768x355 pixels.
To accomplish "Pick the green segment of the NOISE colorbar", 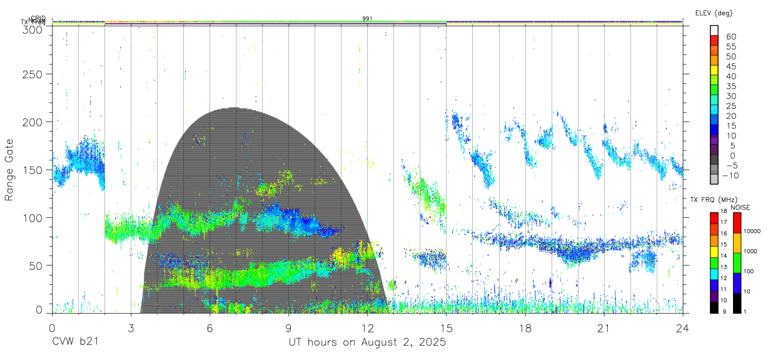I will coord(736,263).
